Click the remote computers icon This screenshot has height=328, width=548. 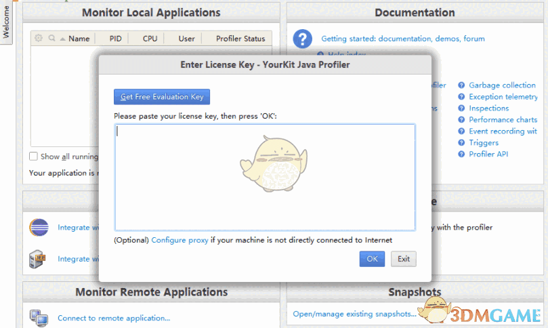39,318
